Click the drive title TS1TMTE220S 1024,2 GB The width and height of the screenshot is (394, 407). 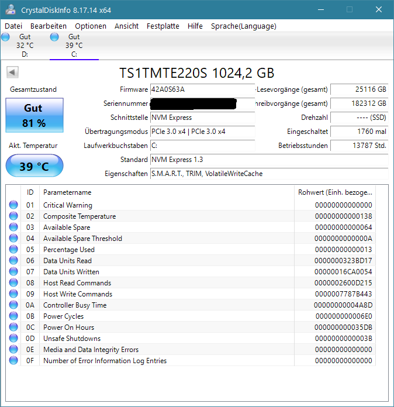[x=197, y=73]
